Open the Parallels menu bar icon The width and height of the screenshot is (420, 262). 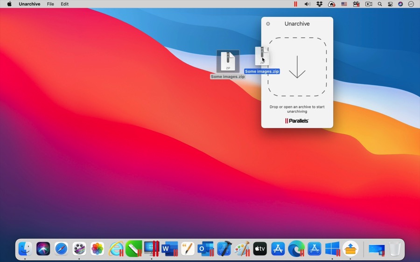pos(295,4)
